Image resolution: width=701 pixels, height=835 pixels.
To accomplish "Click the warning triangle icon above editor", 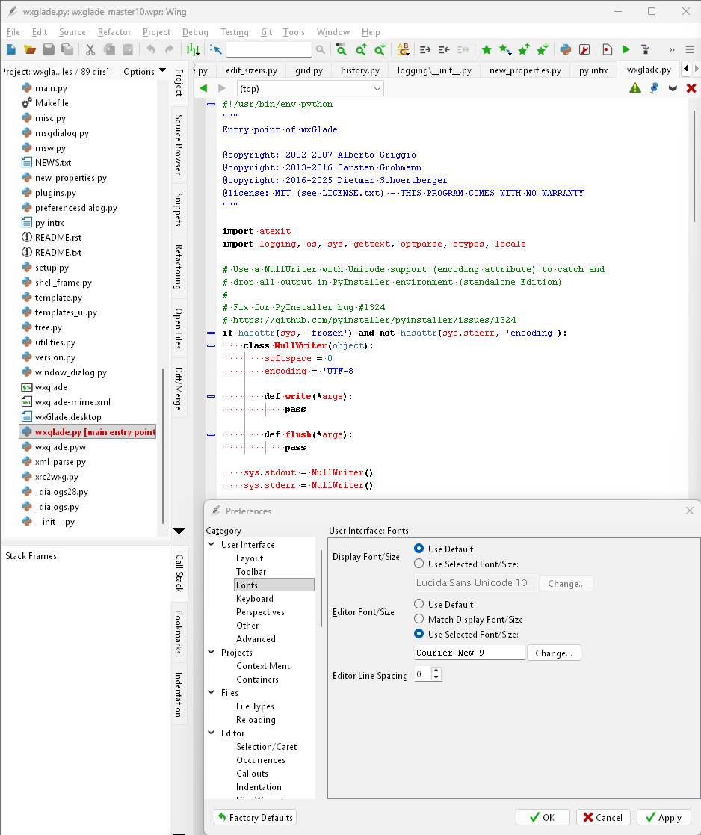I will click(x=634, y=87).
